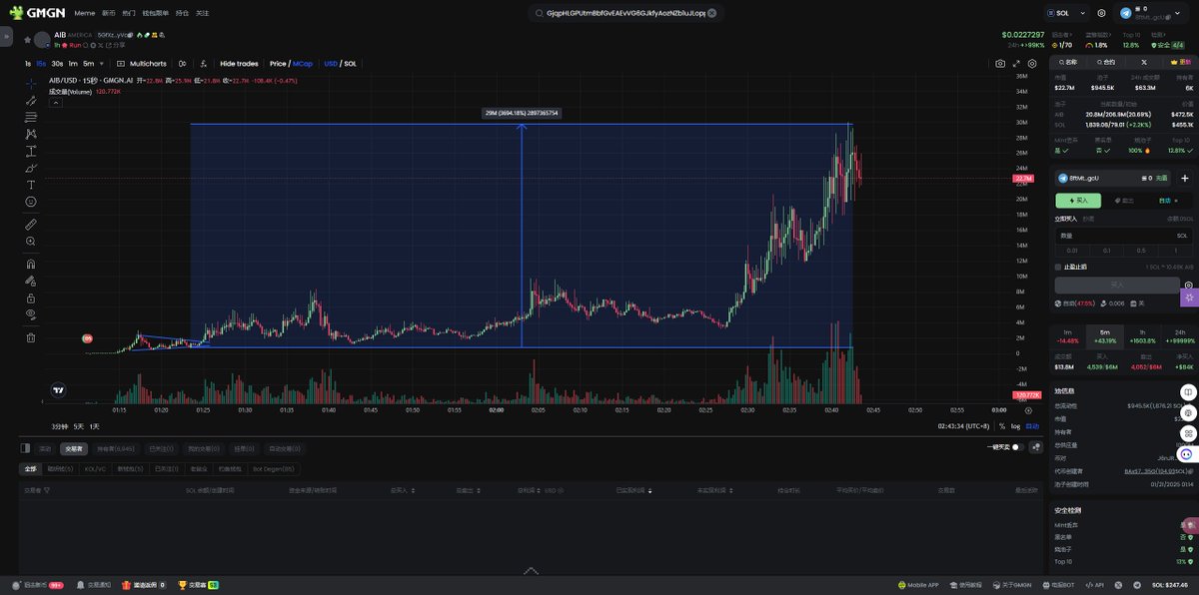Click the token address search field
Screen dimensions: 1199x595
[x=625, y=14]
